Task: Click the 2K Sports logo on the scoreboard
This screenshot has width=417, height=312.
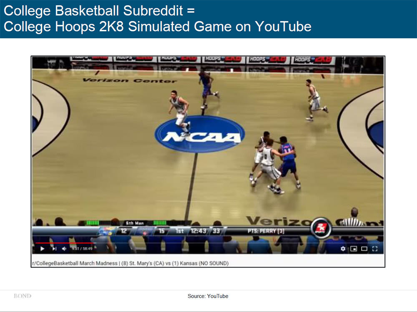Action: [x=321, y=228]
